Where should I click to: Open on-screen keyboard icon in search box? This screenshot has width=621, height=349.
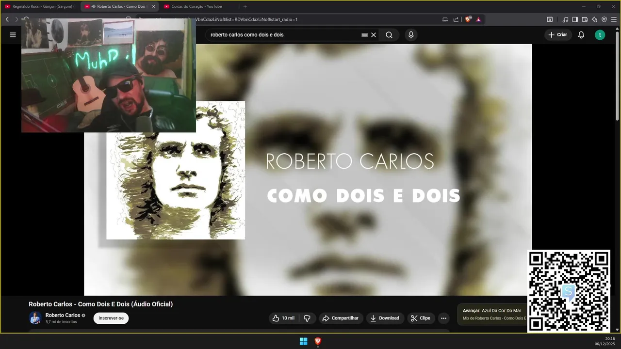tap(365, 35)
